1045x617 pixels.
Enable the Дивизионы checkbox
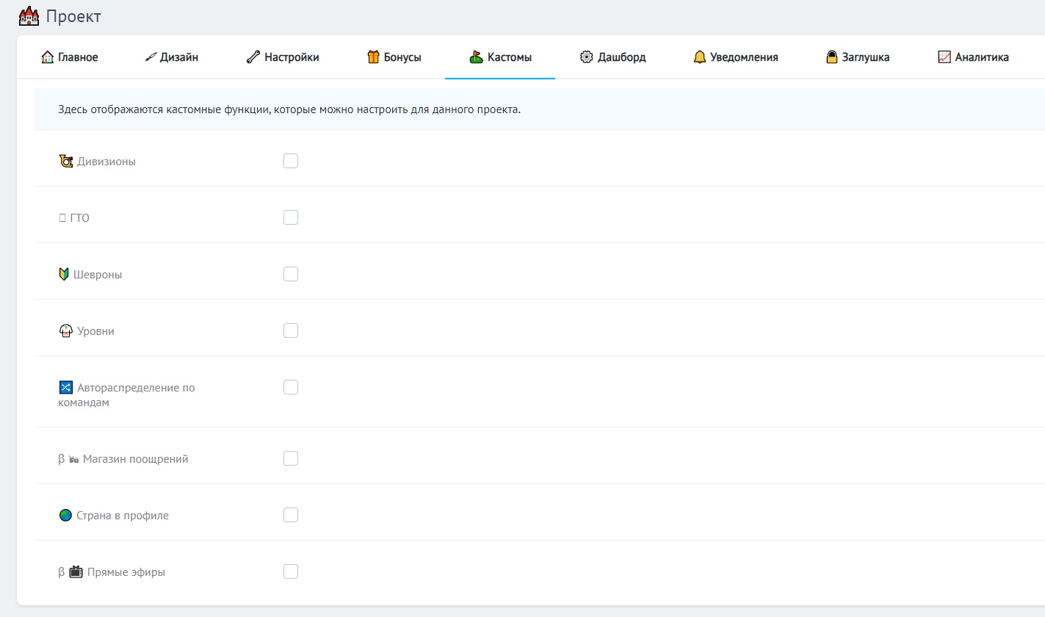click(291, 161)
